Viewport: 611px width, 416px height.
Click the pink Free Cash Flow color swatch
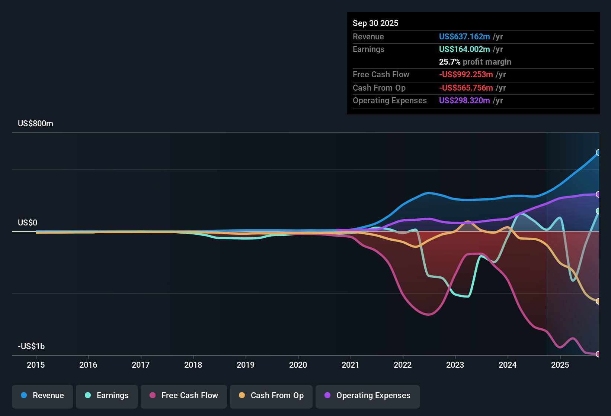[x=152, y=396]
